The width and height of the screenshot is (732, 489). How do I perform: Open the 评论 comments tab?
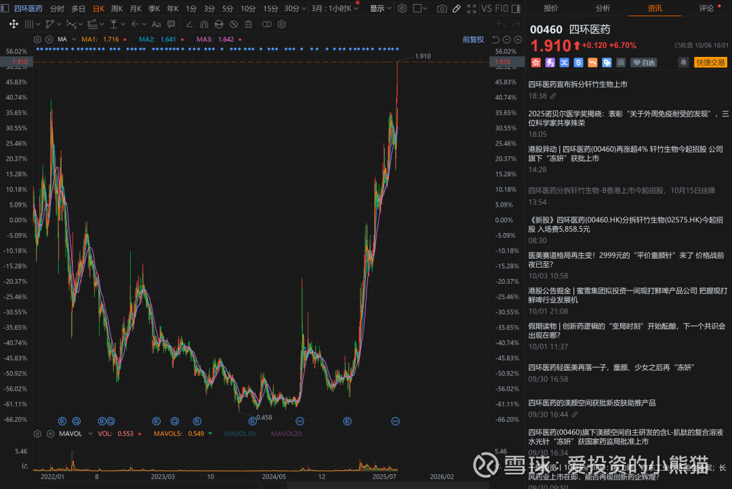pos(706,8)
